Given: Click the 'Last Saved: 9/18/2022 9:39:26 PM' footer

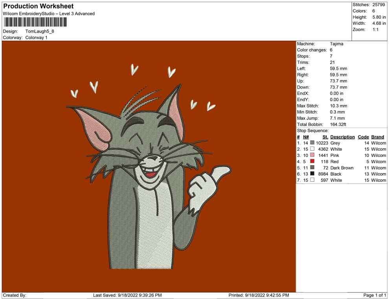Looking at the screenshot, I should (x=127, y=295).
